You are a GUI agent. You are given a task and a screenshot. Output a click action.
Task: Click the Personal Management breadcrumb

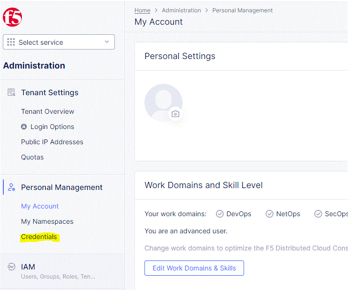pyautogui.click(x=242, y=10)
